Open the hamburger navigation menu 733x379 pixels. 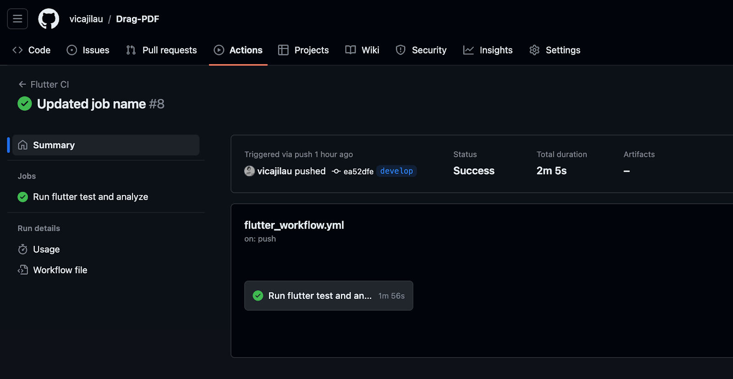click(x=17, y=19)
